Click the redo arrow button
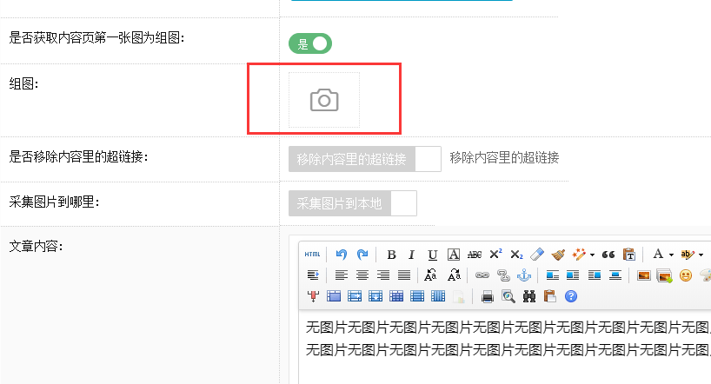 (x=362, y=255)
